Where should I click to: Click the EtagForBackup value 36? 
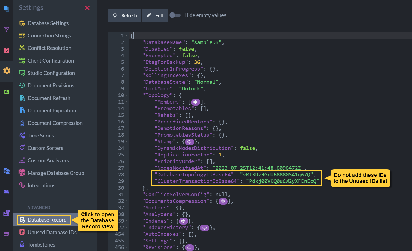[197, 62]
